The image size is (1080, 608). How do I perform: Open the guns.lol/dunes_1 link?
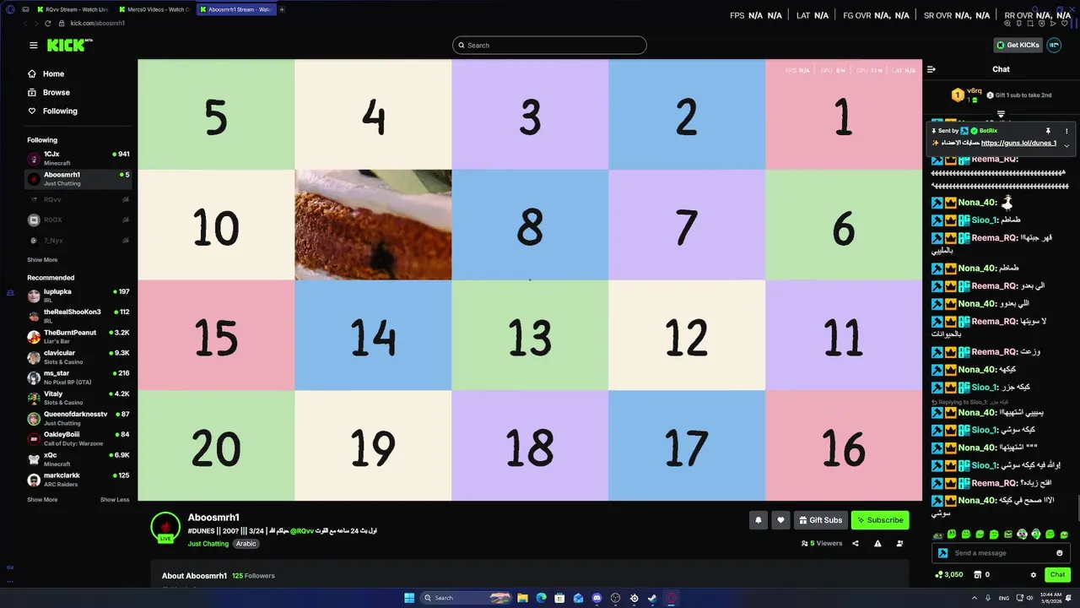(x=1018, y=143)
